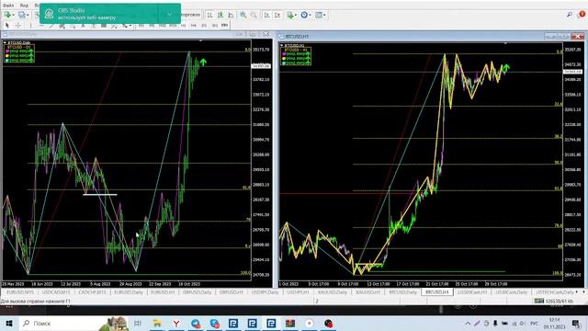Open the Templates icon
Viewport: 588px width, 331px height.
[x=319, y=15]
